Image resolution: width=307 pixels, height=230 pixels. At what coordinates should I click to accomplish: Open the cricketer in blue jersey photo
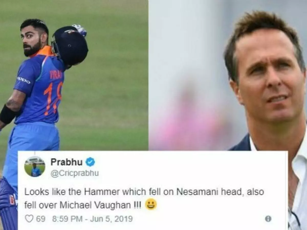pyautogui.click(x=74, y=75)
